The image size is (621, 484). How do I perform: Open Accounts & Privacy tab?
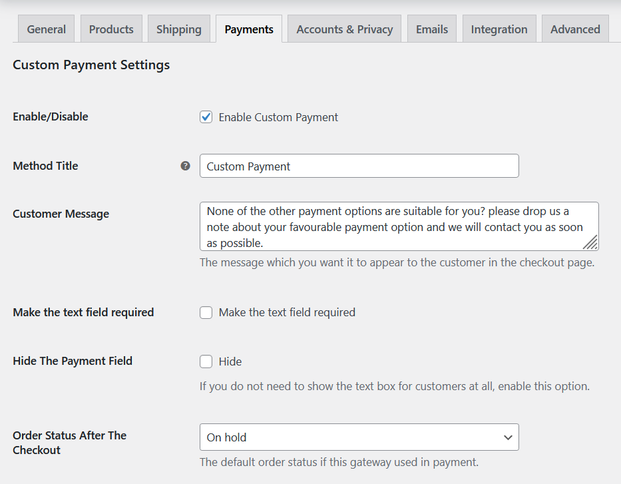point(344,29)
